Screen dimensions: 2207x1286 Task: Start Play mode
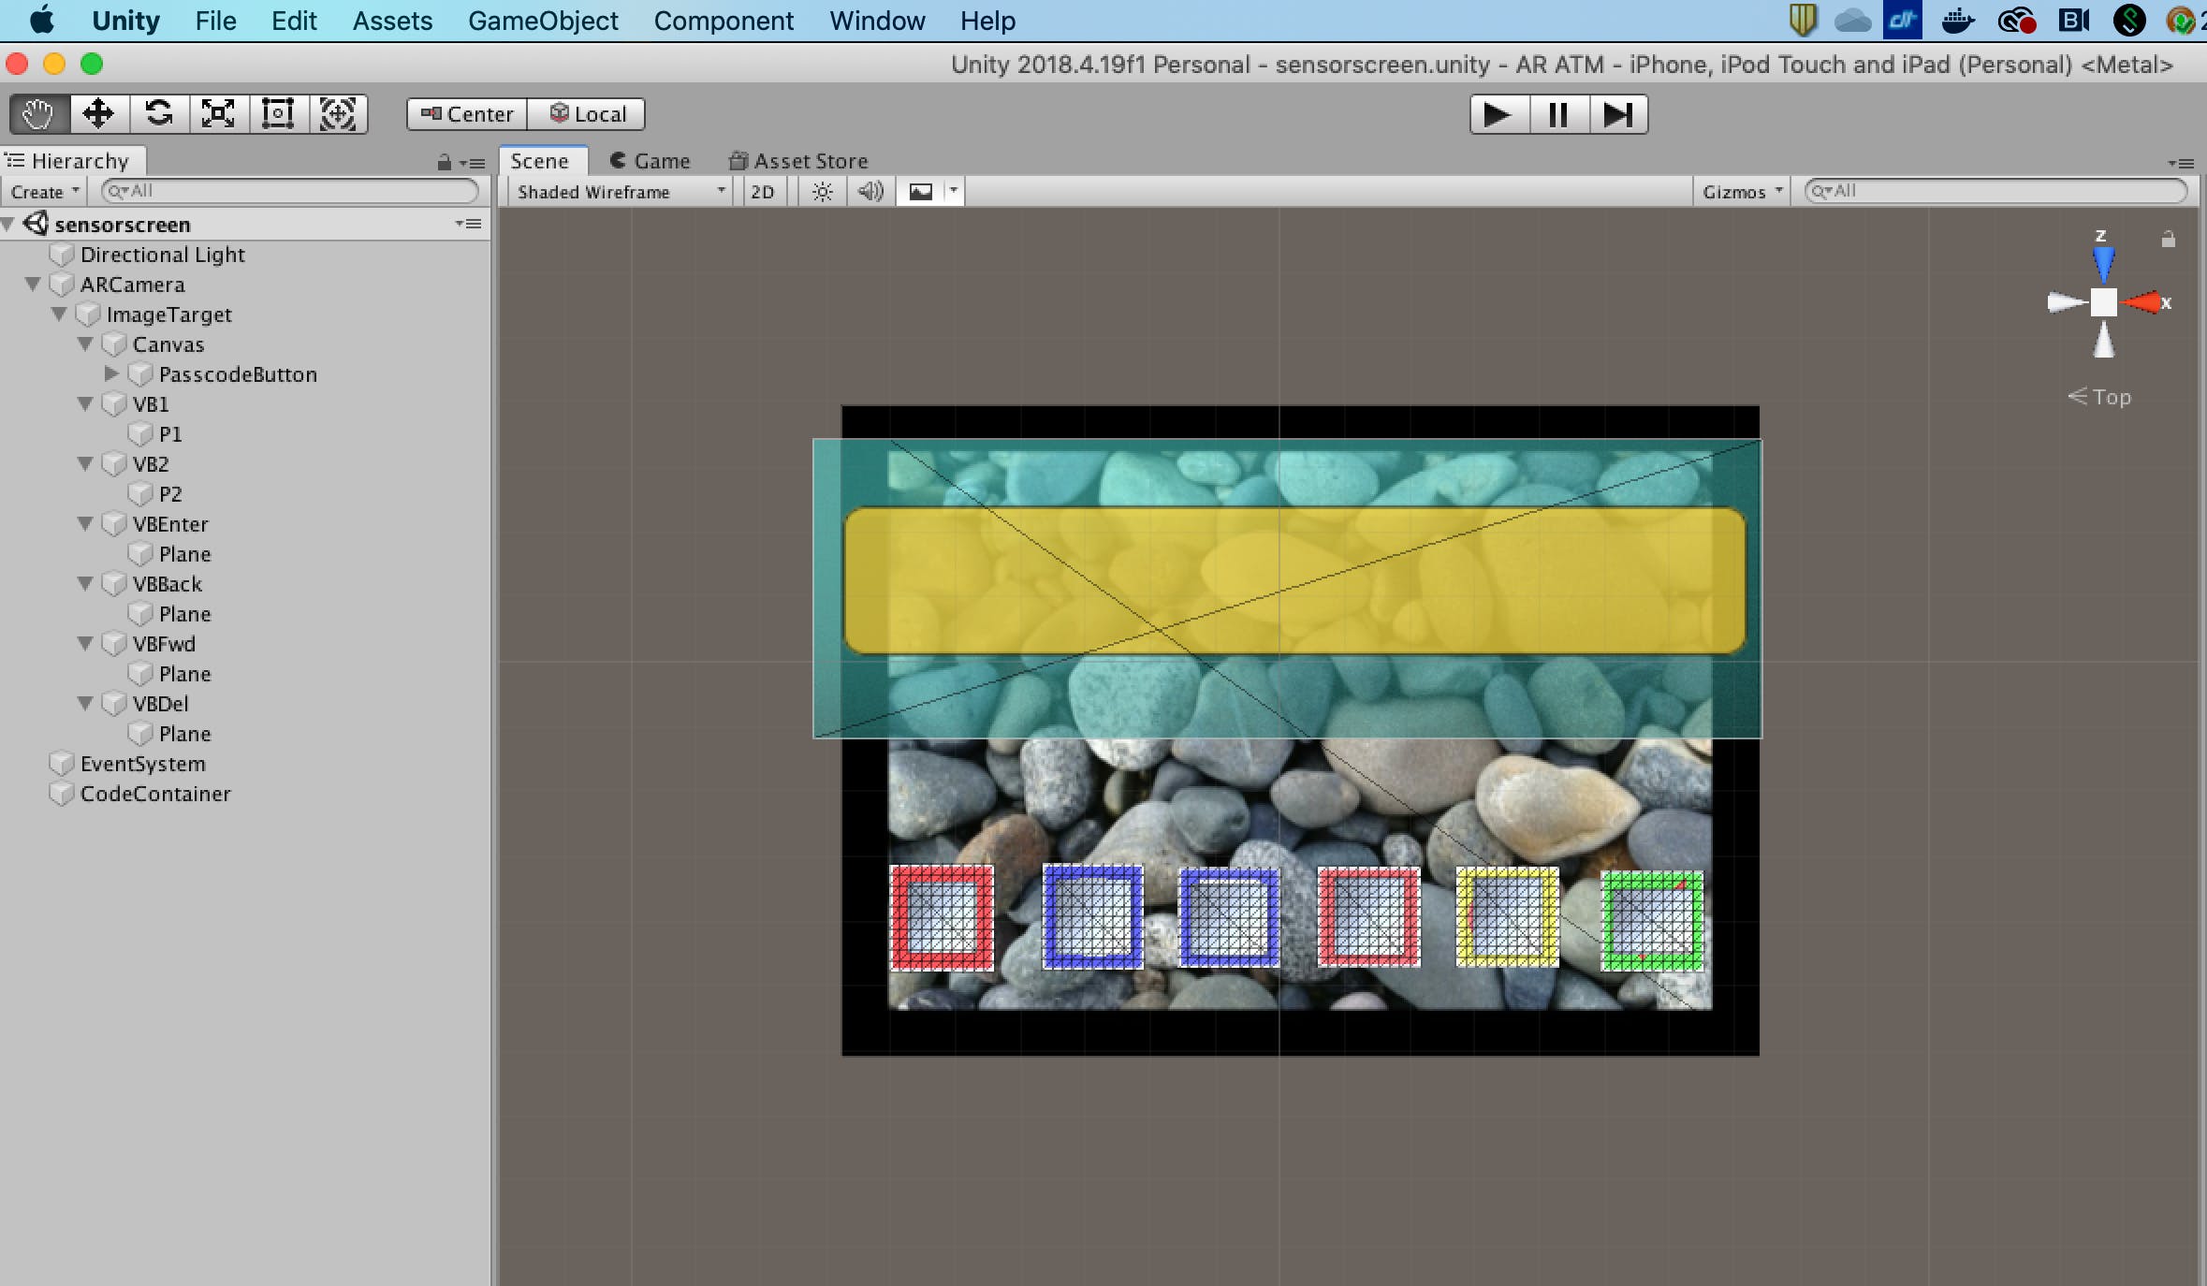click(x=1499, y=114)
